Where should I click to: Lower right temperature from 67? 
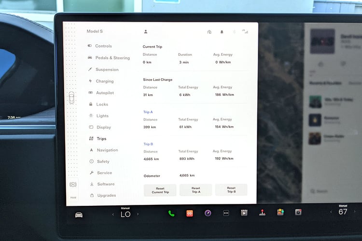click(331, 212)
